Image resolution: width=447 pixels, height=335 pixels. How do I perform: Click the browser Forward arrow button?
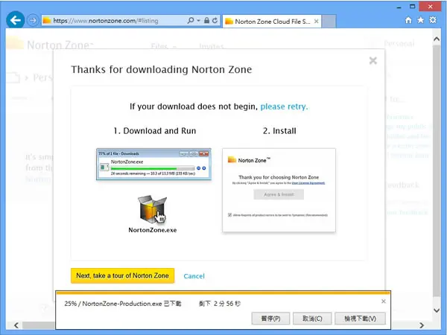33,21
